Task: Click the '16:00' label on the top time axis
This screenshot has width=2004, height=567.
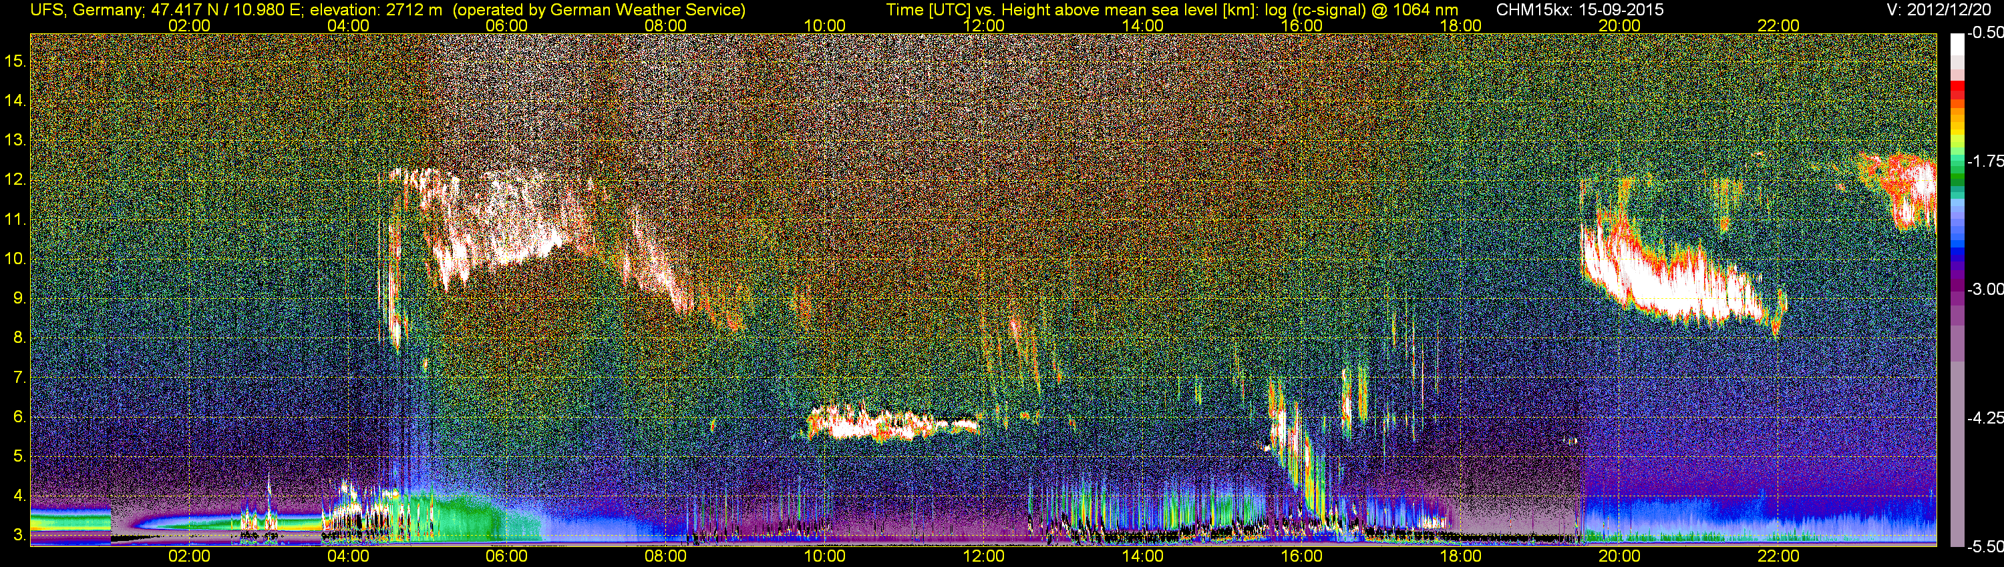Action: pyautogui.click(x=1301, y=25)
